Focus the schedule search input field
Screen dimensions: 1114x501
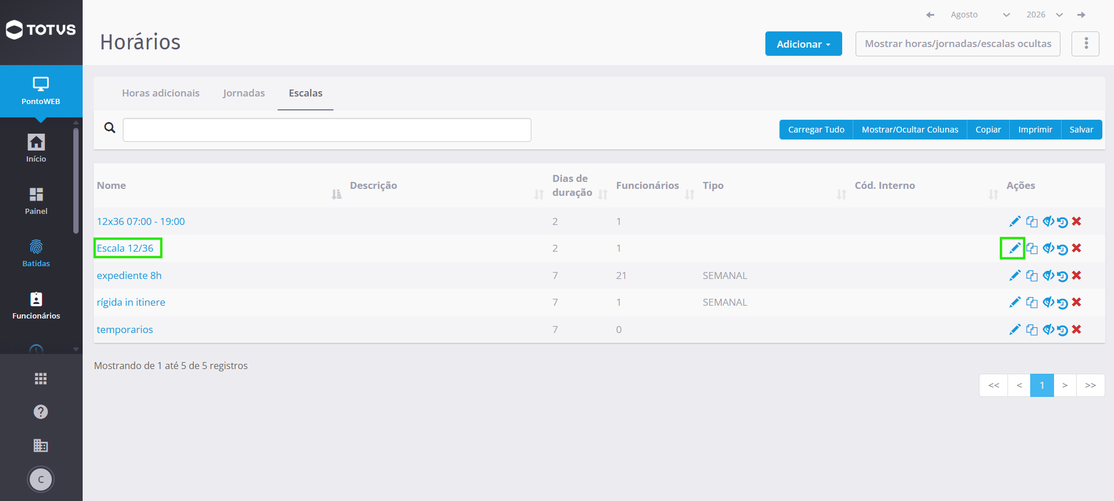(327, 130)
